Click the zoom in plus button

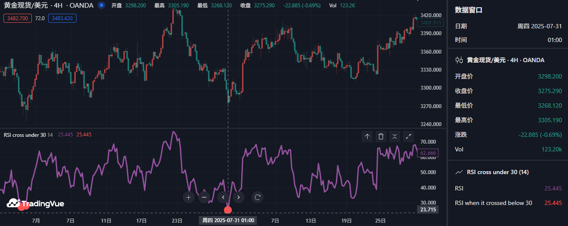click(x=189, y=197)
